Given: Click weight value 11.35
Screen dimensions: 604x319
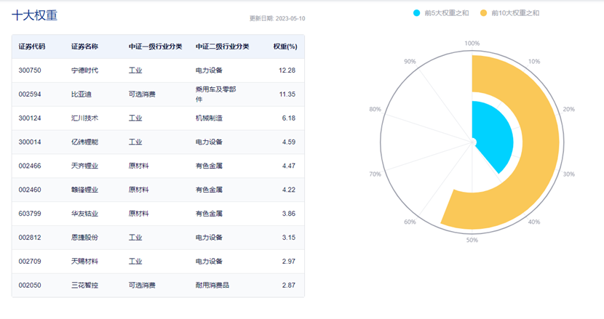Looking at the screenshot, I should click(287, 94).
